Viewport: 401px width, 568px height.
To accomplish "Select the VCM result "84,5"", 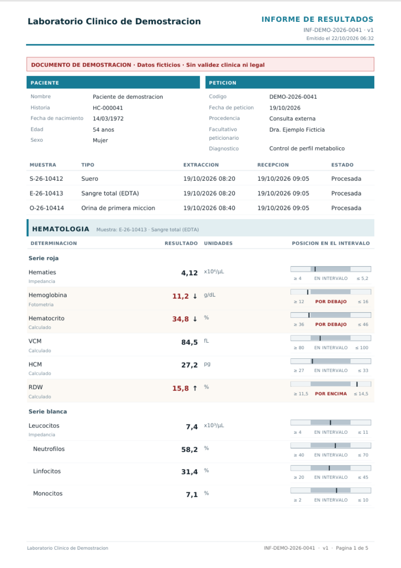I will pyautogui.click(x=189, y=342).
